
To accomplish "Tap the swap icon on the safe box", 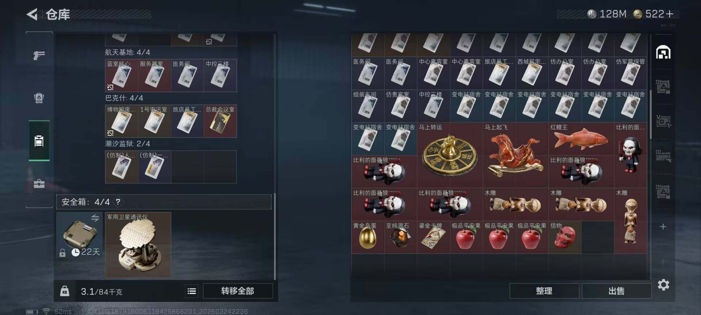I will coord(95,218).
